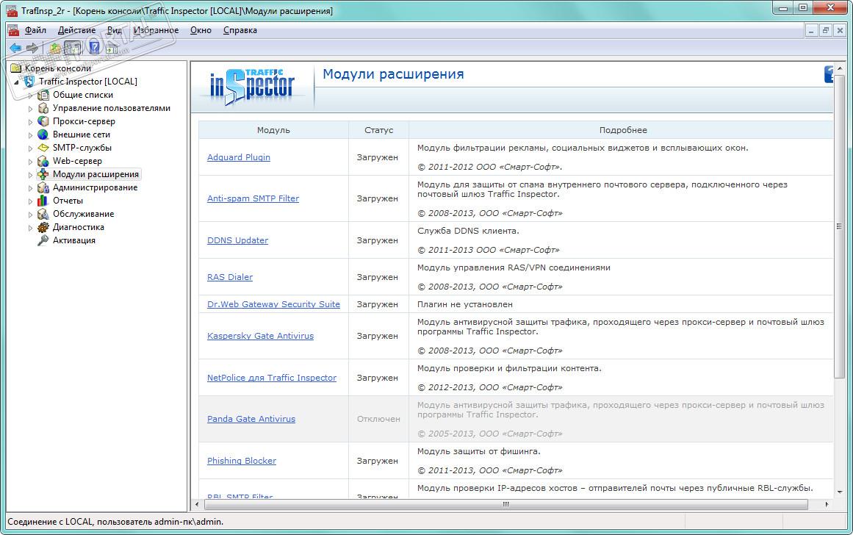Screen dimensions: 853x535
Task: Open the RAS Dialer module link
Action: pyautogui.click(x=230, y=277)
